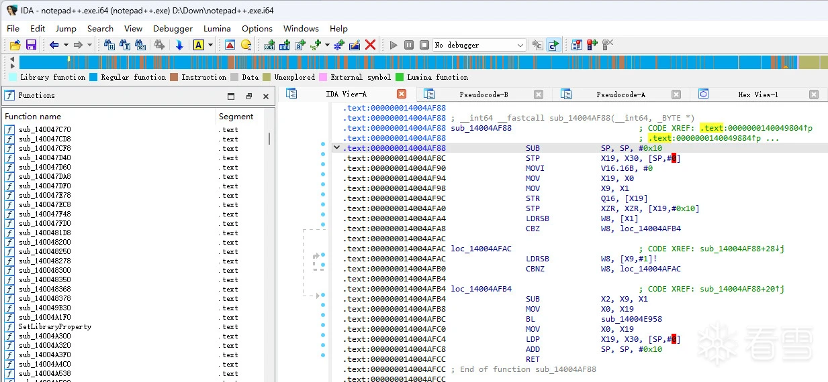
Task: Switch to the Hex View-1 tab
Action: click(x=757, y=94)
